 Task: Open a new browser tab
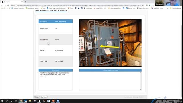tap(25, 2)
